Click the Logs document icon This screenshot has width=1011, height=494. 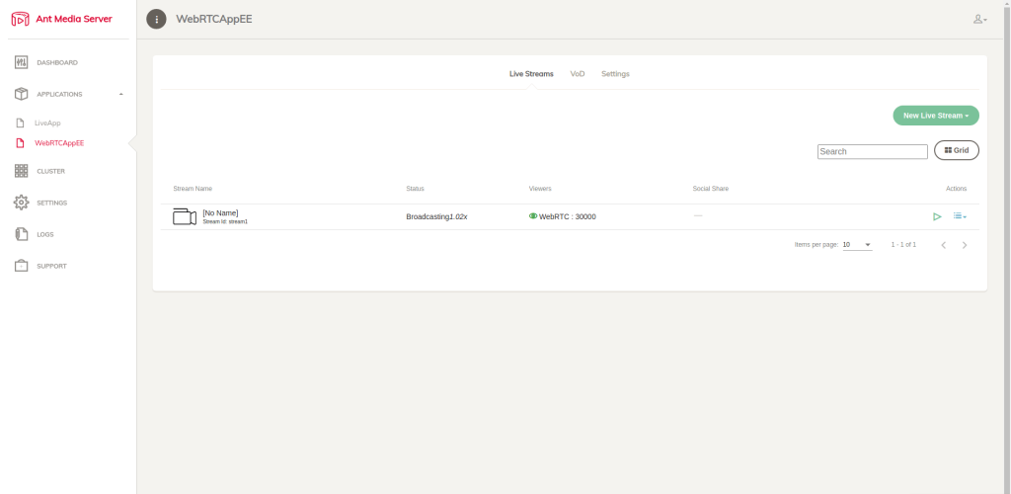pyautogui.click(x=22, y=234)
